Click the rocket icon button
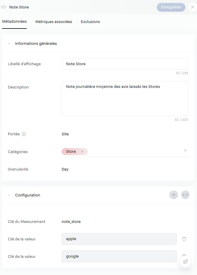 tap(185, 262)
